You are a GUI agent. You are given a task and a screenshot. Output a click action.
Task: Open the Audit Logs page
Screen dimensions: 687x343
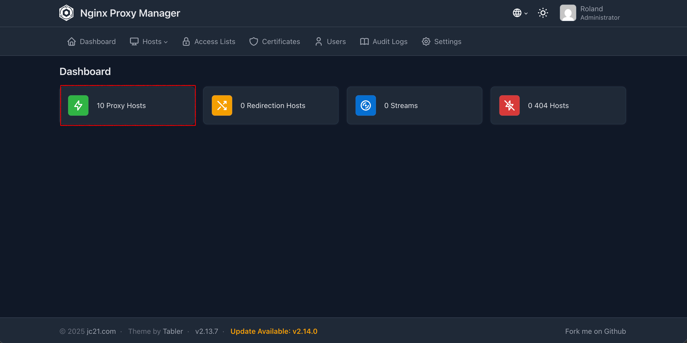pos(384,42)
